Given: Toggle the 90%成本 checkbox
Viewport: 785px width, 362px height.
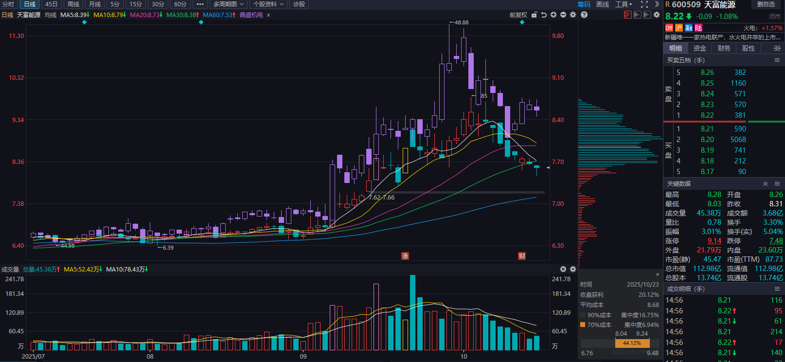Looking at the screenshot, I should tap(583, 315).
